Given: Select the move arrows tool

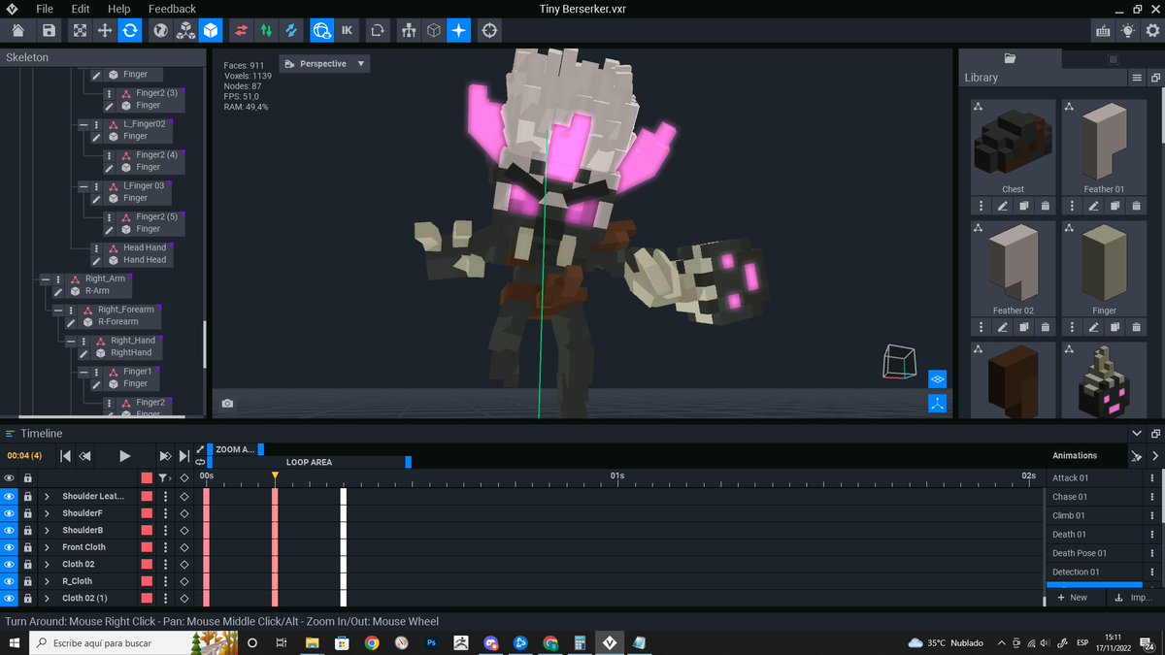Looking at the screenshot, I should [x=105, y=31].
